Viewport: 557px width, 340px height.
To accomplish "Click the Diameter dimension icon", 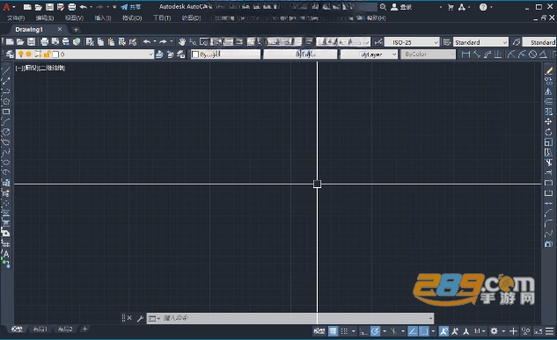I will coord(532,54).
